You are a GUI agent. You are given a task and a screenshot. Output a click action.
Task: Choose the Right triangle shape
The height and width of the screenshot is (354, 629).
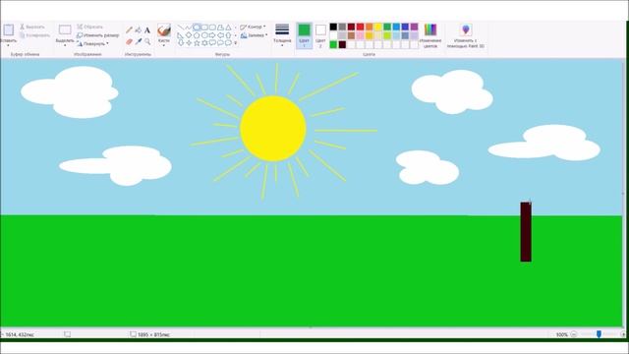[x=180, y=35]
